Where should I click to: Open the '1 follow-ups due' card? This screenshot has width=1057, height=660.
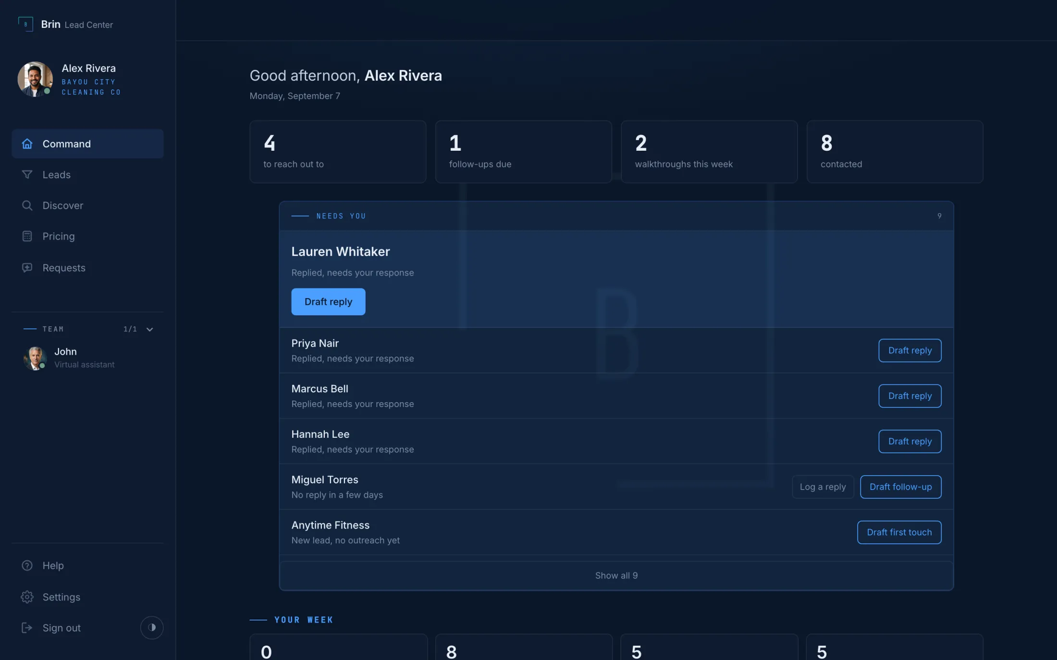(523, 152)
